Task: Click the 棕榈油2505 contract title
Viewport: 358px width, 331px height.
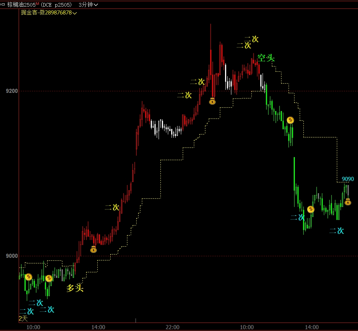Action: point(21,5)
